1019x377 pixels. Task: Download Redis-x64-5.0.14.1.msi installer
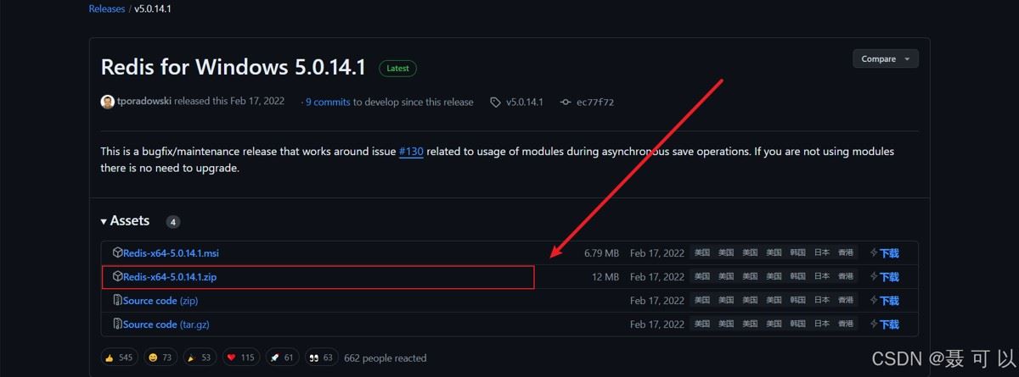point(171,253)
